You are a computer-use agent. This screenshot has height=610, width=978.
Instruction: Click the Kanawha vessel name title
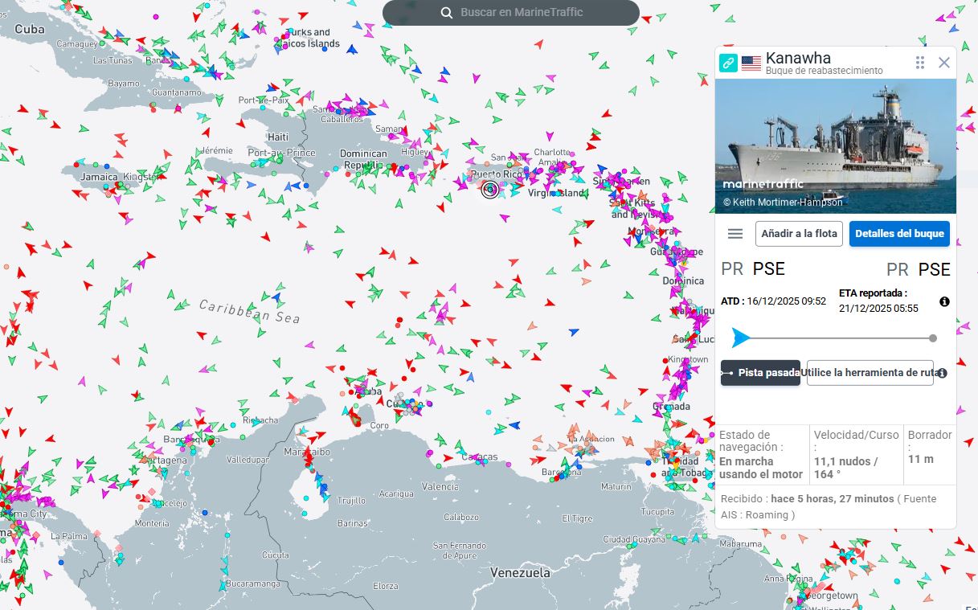click(798, 58)
